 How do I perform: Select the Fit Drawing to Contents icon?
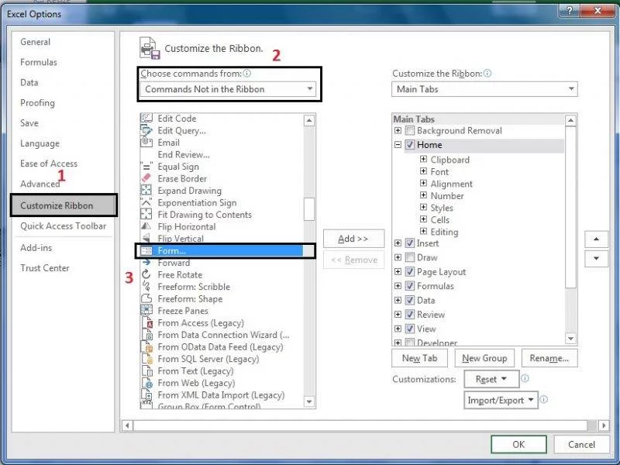(x=146, y=215)
